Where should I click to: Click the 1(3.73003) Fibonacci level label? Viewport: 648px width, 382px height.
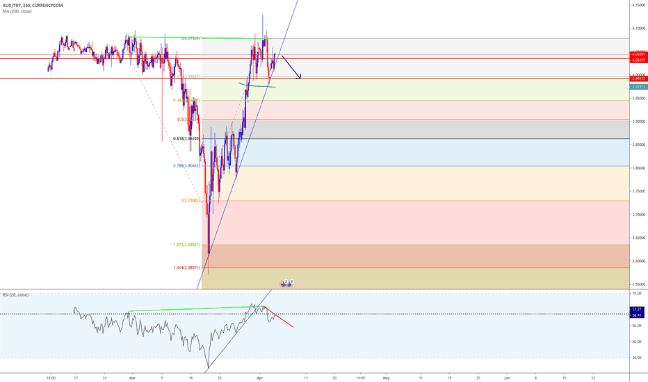tap(190, 201)
